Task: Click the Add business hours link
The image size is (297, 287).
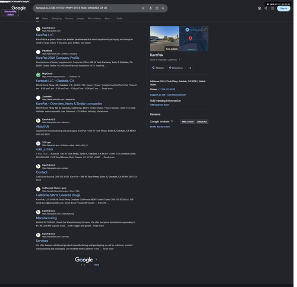Action: [160, 105]
